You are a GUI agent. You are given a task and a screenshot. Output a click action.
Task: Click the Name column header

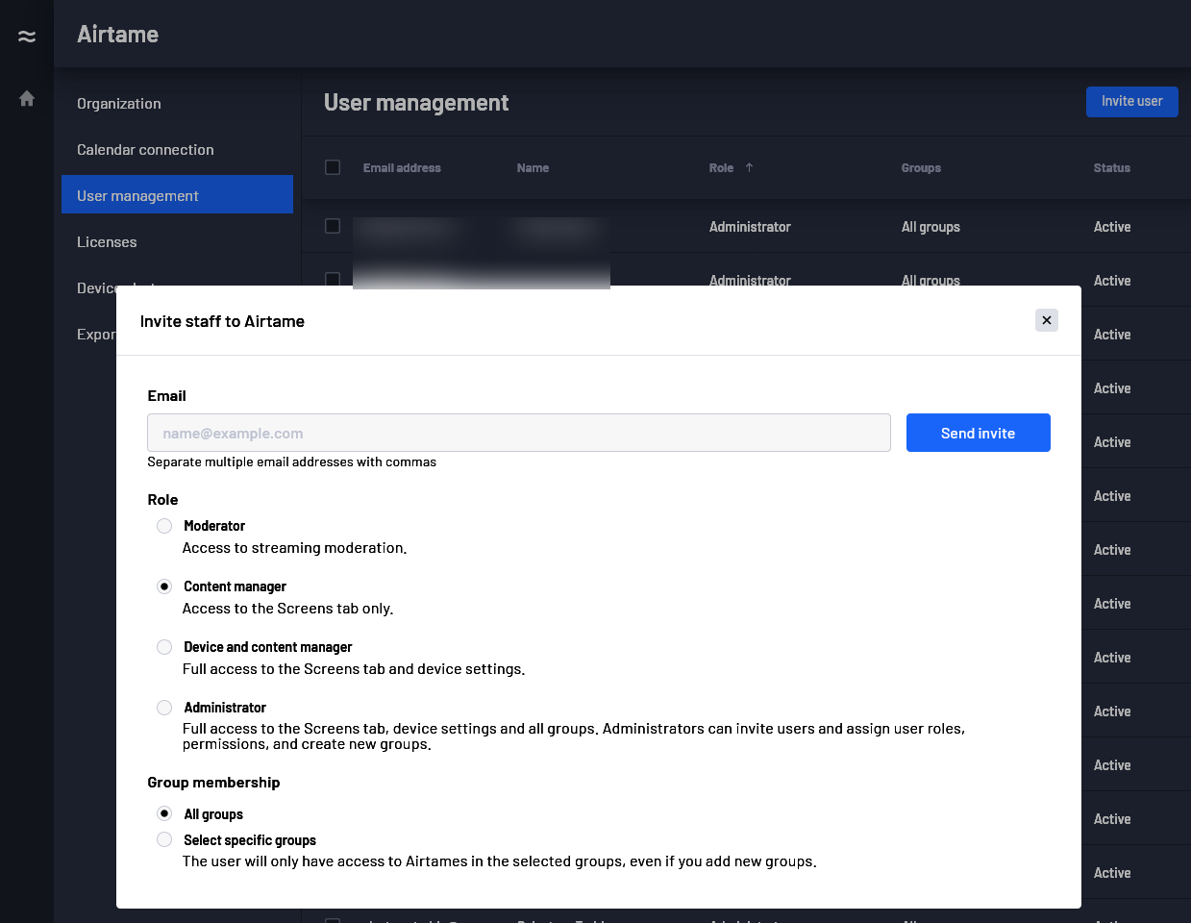[x=533, y=168]
